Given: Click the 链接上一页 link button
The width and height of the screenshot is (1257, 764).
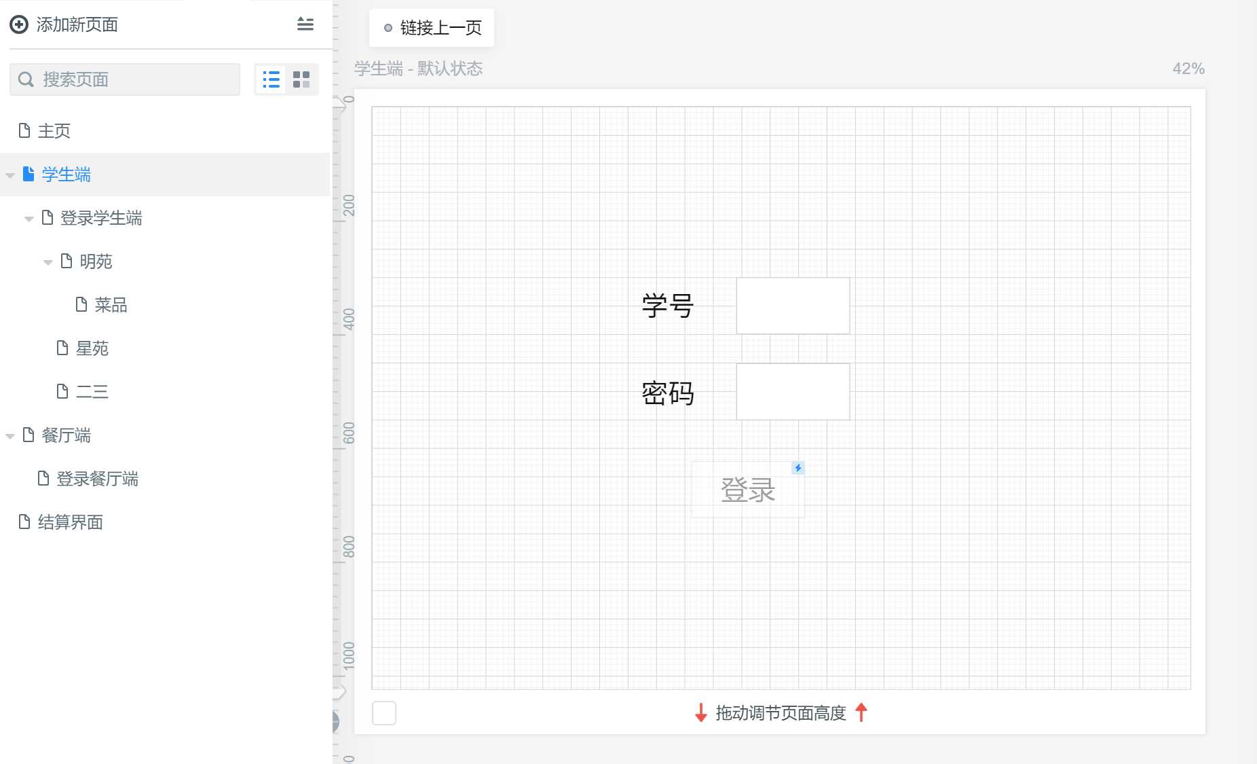Looking at the screenshot, I should pyautogui.click(x=432, y=28).
